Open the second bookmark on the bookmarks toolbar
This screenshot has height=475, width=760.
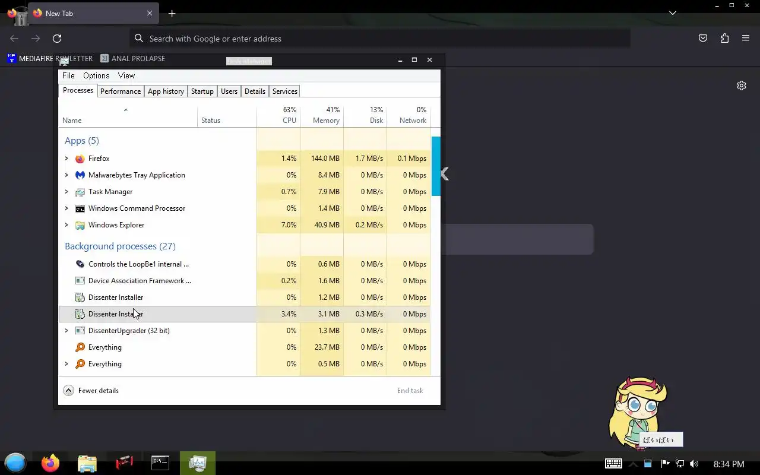pos(132,58)
